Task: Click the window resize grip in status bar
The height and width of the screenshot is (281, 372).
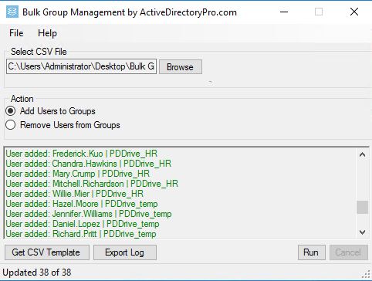Action: [x=366, y=274]
